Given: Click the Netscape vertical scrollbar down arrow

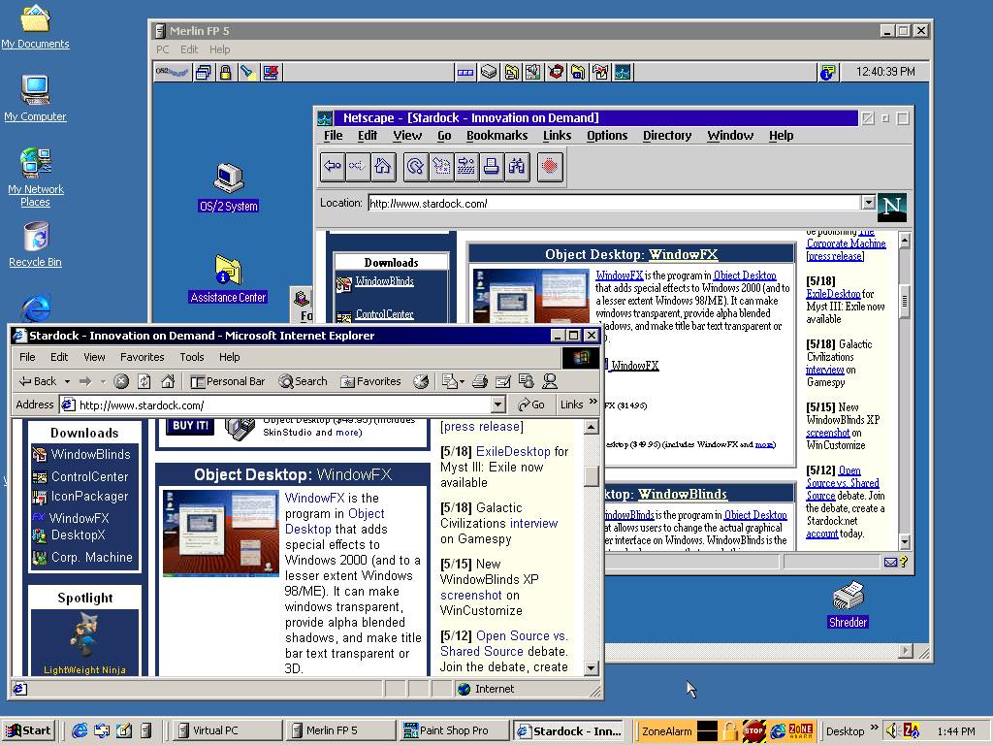Looking at the screenshot, I should tap(905, 542).
